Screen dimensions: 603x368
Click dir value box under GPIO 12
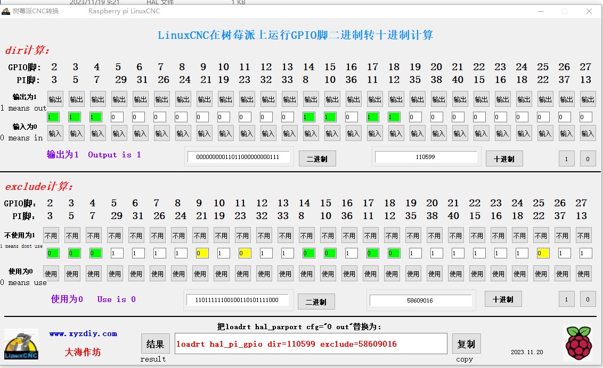click(266, 117)
